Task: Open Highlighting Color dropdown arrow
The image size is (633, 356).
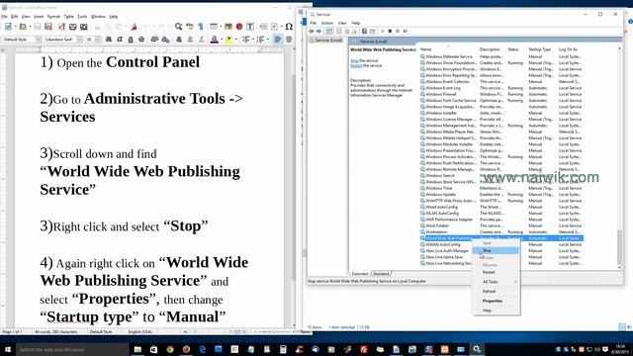Action: tap(235, 40)
